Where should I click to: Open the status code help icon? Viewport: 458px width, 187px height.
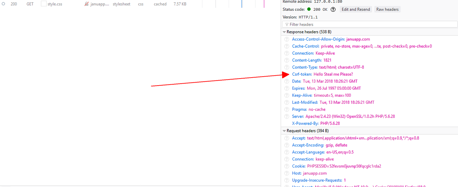pos(333,9)
